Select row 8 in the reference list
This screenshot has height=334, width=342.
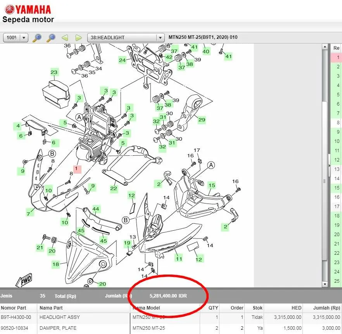[x=336, y=123]
